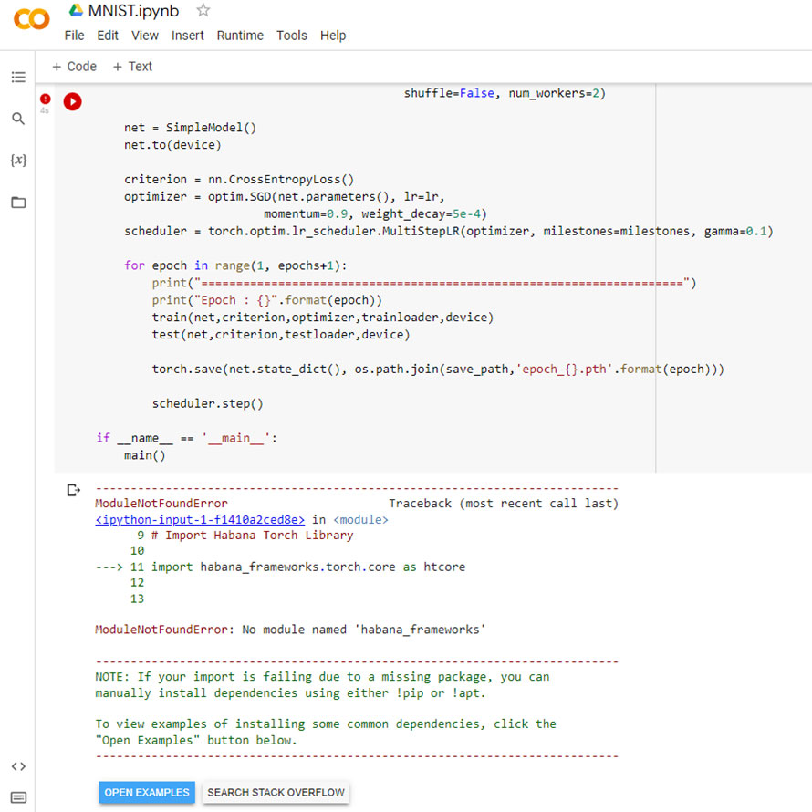812x812 pixels.
Task: Click SEARCH STACK OVERFLOW button
Action: (276, 792)
